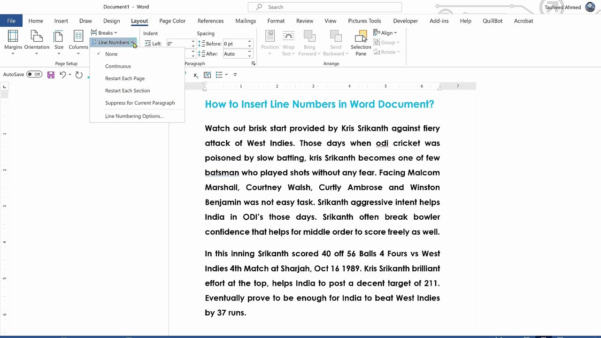Image resolution: width=601 pixels, height=338 pixels.
Task: Click the Spacing After input field
Action: [234, 54]
